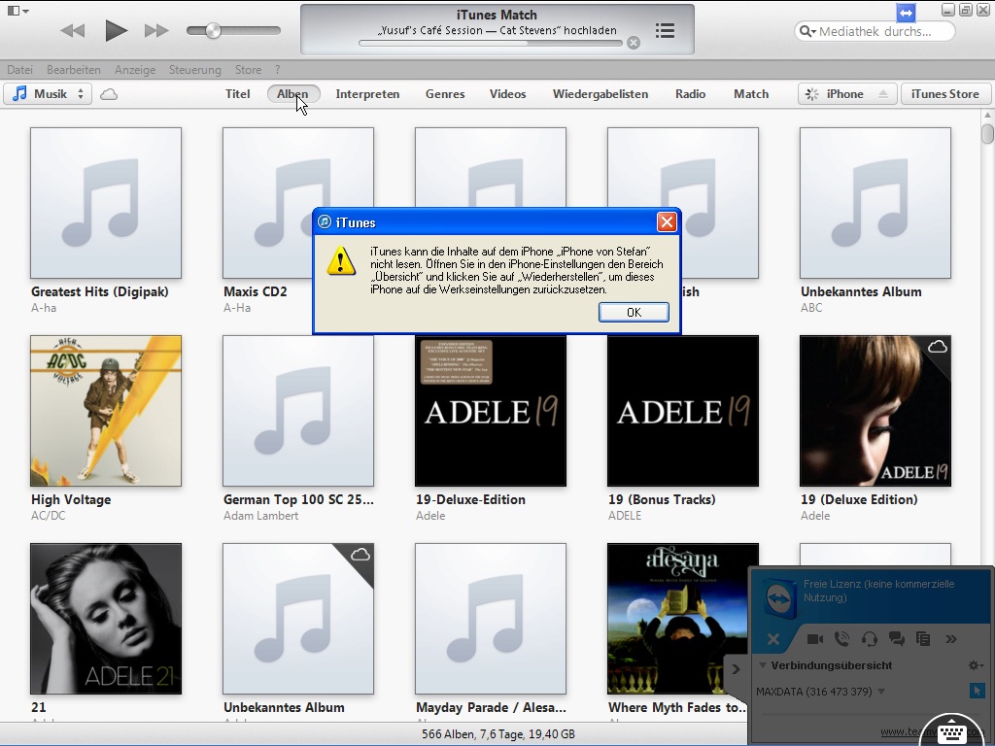The image size is (995, 746).
Task: Click the Rewind (previous track) button
Action: click(x=73, y=31)
